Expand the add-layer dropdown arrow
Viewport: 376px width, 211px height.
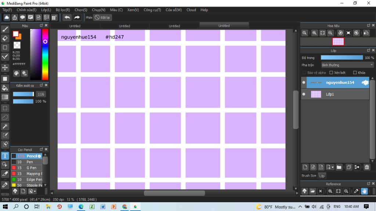[333, 167]
